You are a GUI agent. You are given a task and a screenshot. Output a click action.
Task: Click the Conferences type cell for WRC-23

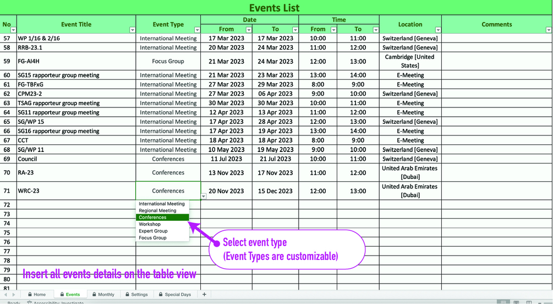point(168,191)
